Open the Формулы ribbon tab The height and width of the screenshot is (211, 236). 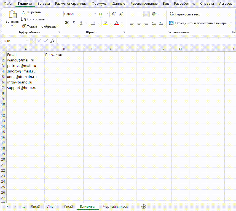(x=100, y=4)
